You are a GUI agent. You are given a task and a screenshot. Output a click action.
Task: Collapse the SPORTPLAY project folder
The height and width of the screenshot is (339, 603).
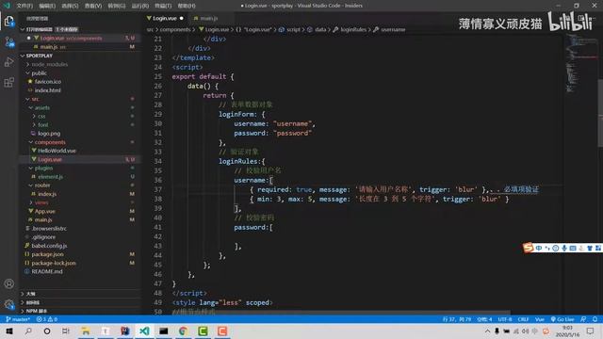(x=23, y=56)
